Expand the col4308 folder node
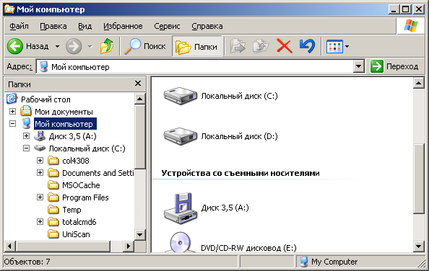This screenshot has width=429, height=271. pos(40,160)
